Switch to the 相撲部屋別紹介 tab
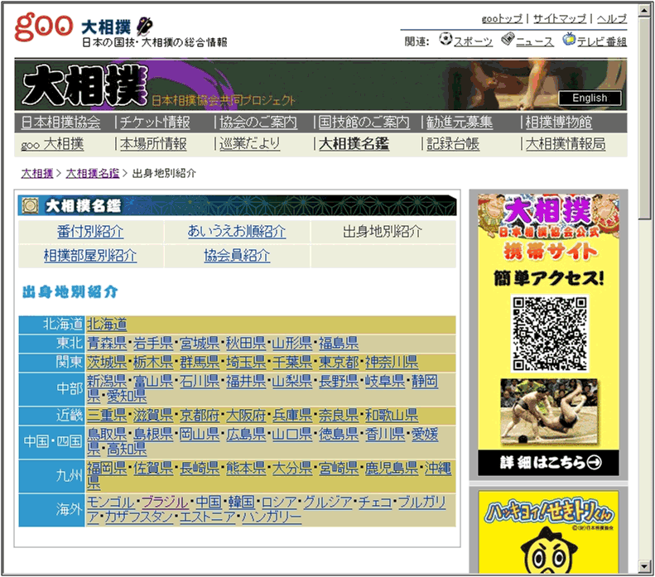 click(90, 256)
